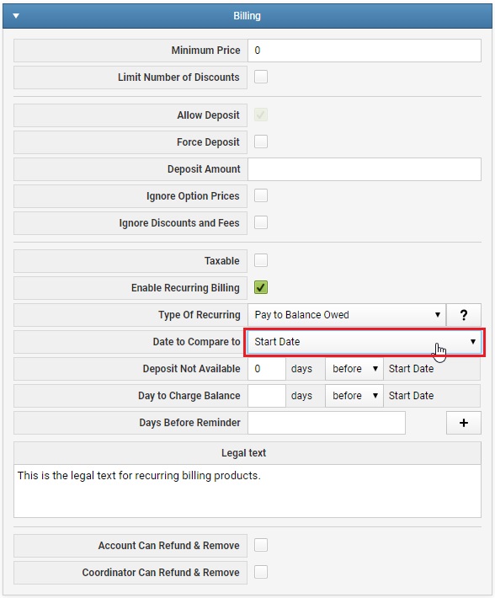Image resolution: width=495 pixels, height=598 pixels.
Task: Focus the Days Before Reminder field
Action: [327, 423]
